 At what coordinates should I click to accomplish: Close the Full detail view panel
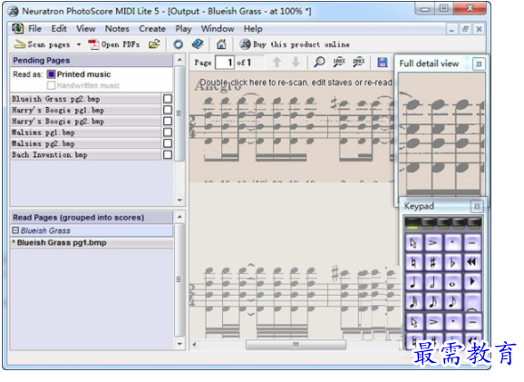[x=479, y=64]
